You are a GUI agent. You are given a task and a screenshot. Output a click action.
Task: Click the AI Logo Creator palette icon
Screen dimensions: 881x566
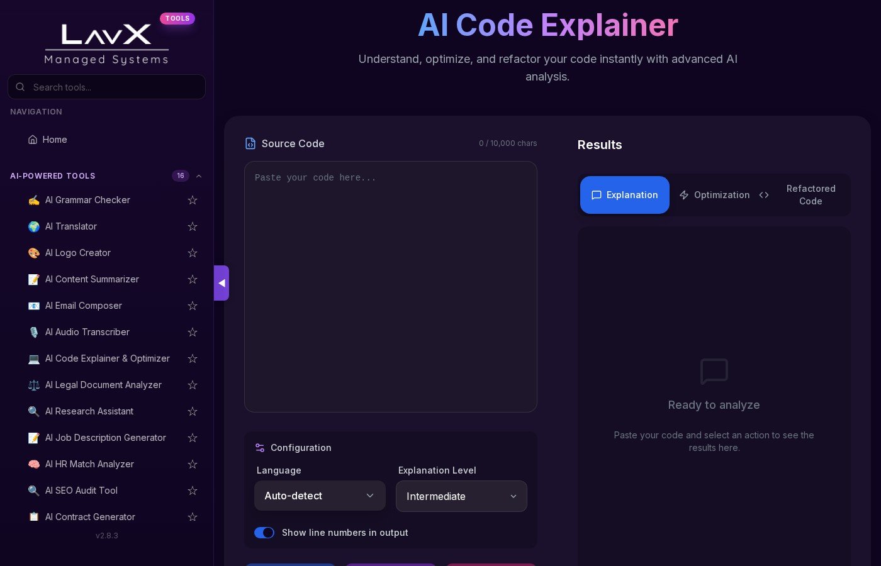pyautogui.click(x=34, y=253)
